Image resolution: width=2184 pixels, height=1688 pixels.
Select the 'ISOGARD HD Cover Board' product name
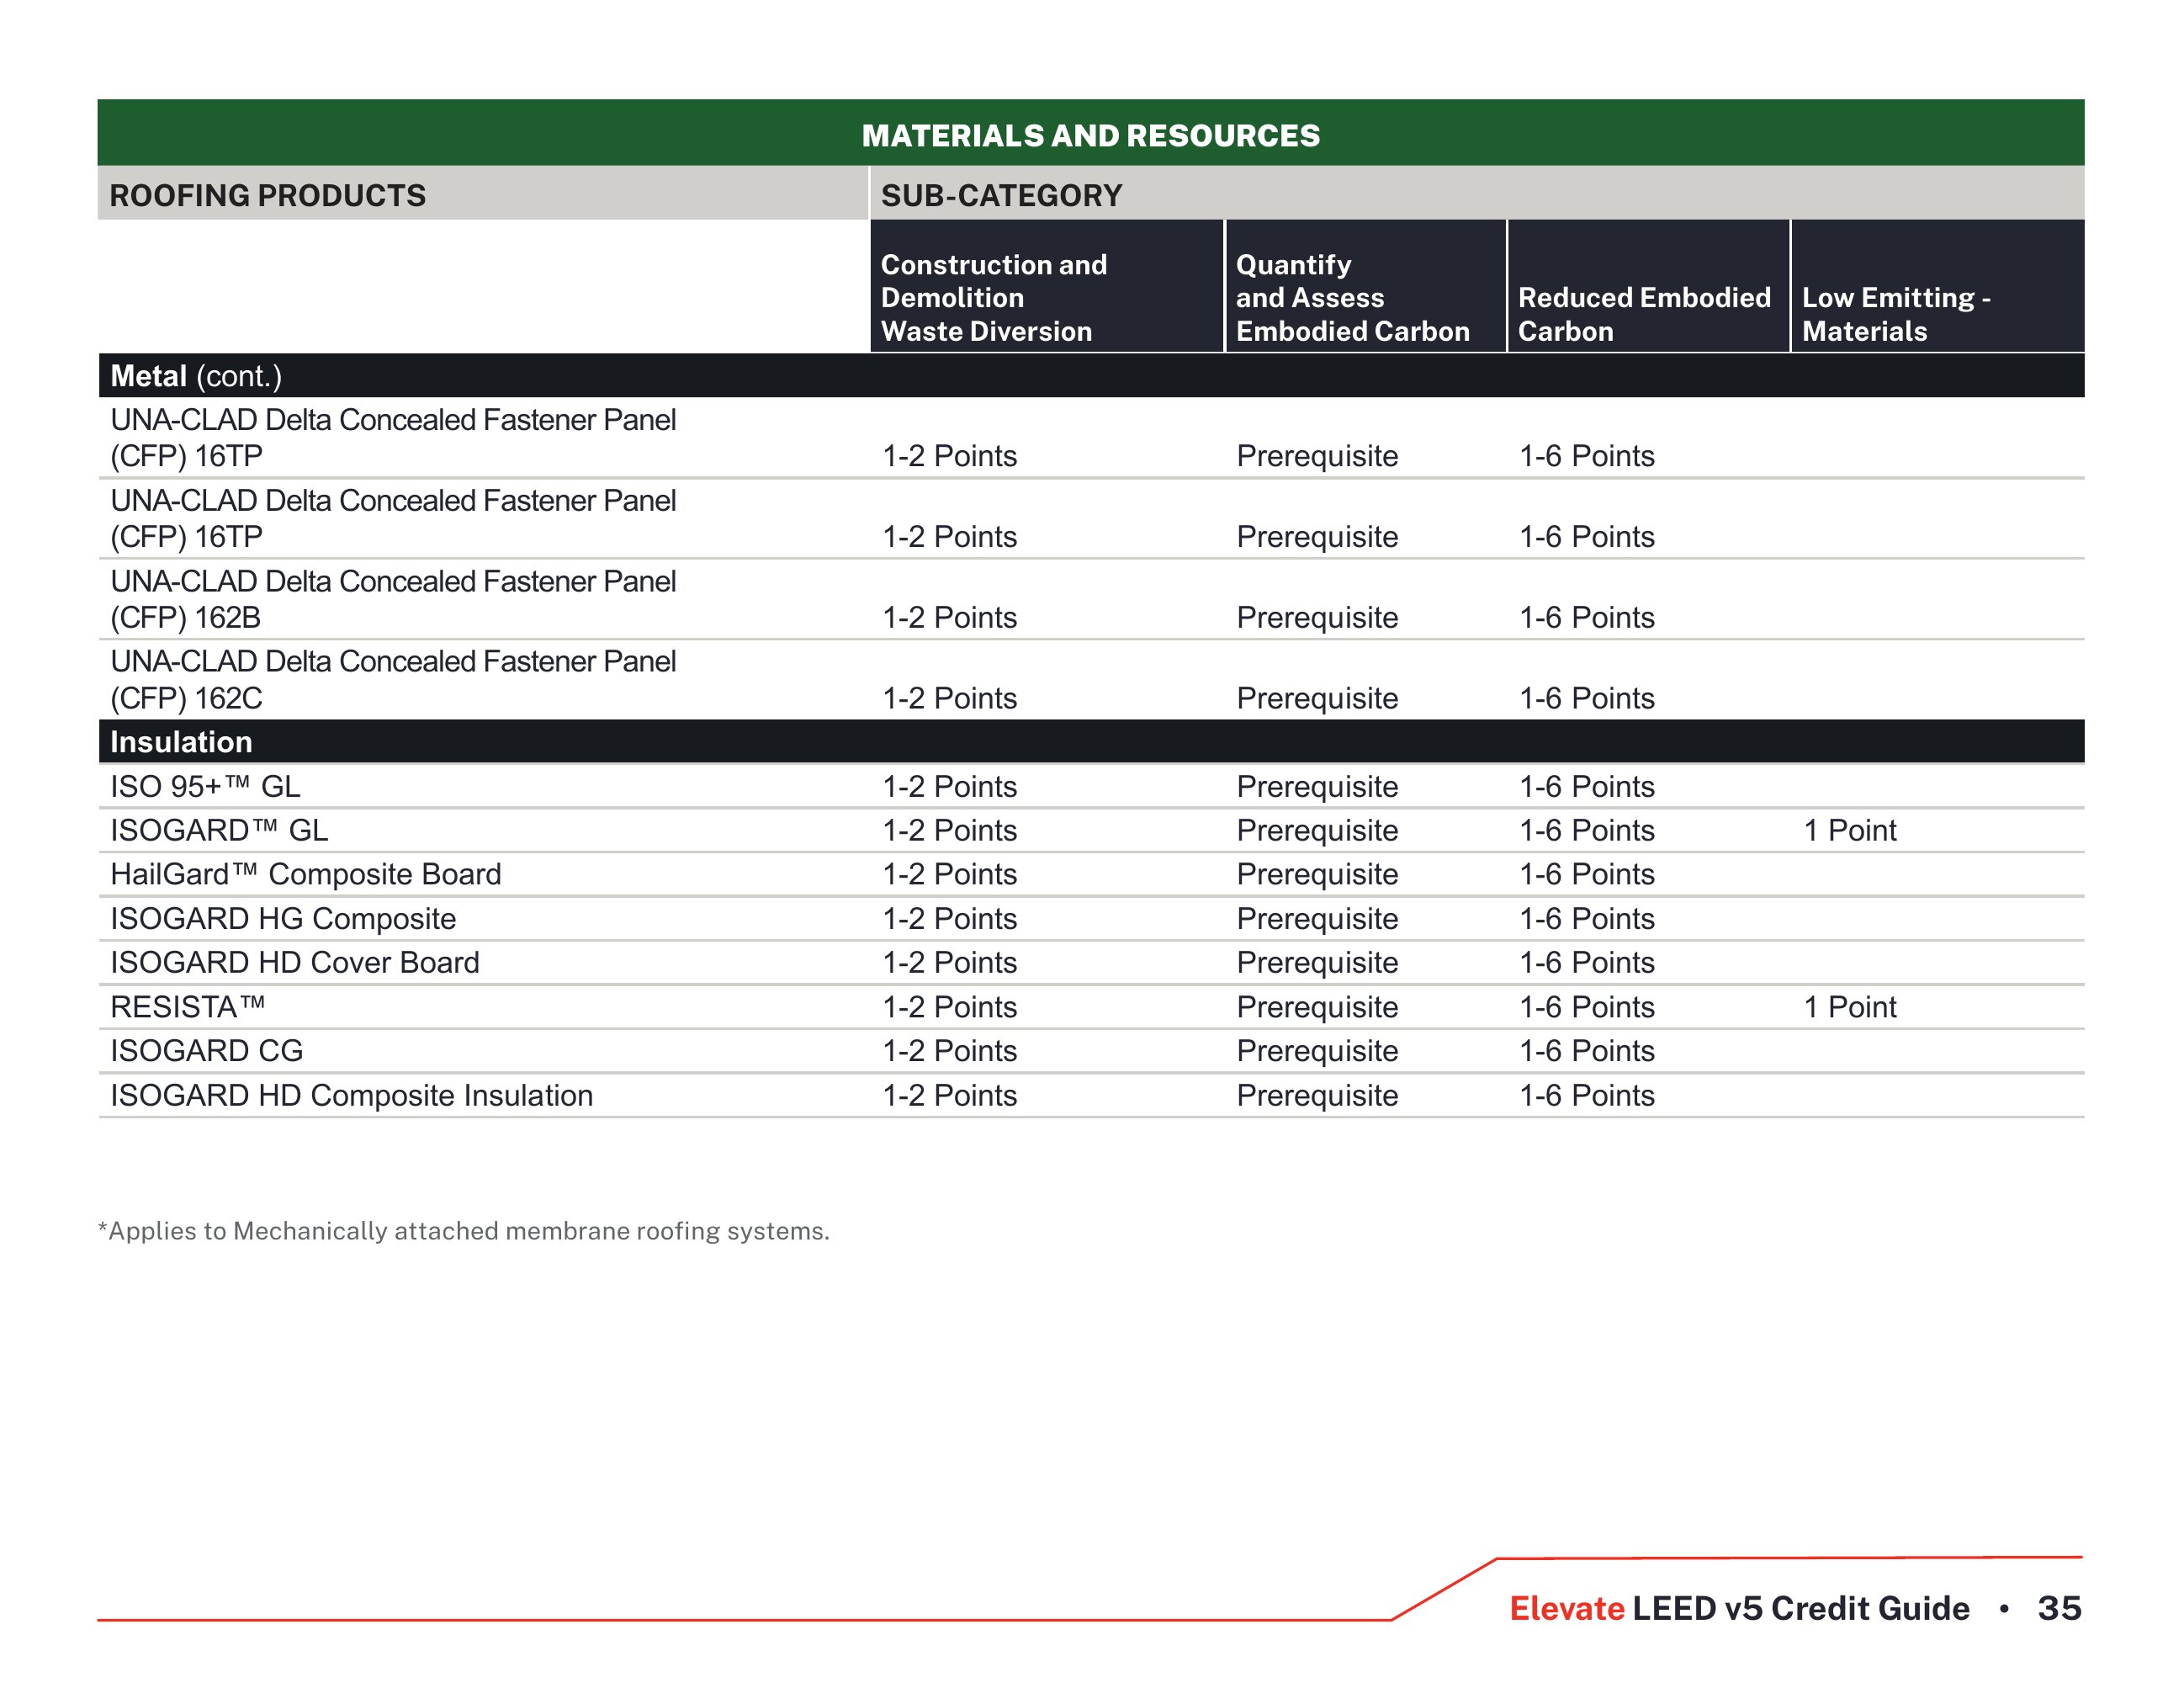(x=295, y=962)
